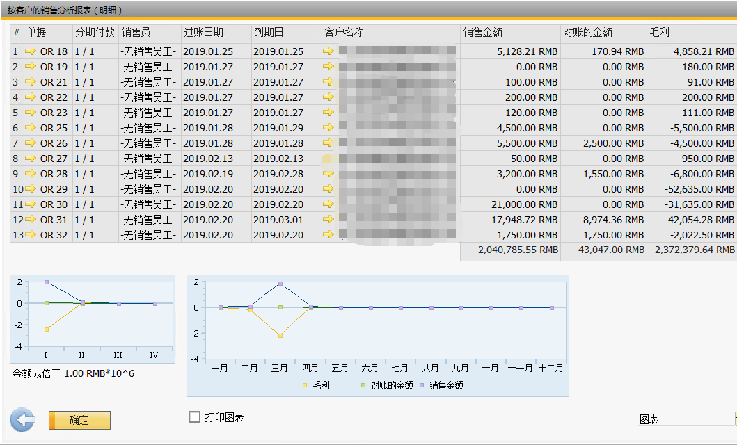Image resolution: width=737 pixels, height=445 pixels.
Task: Enable the 打印图表 checkbox
Action: (194, 416)
